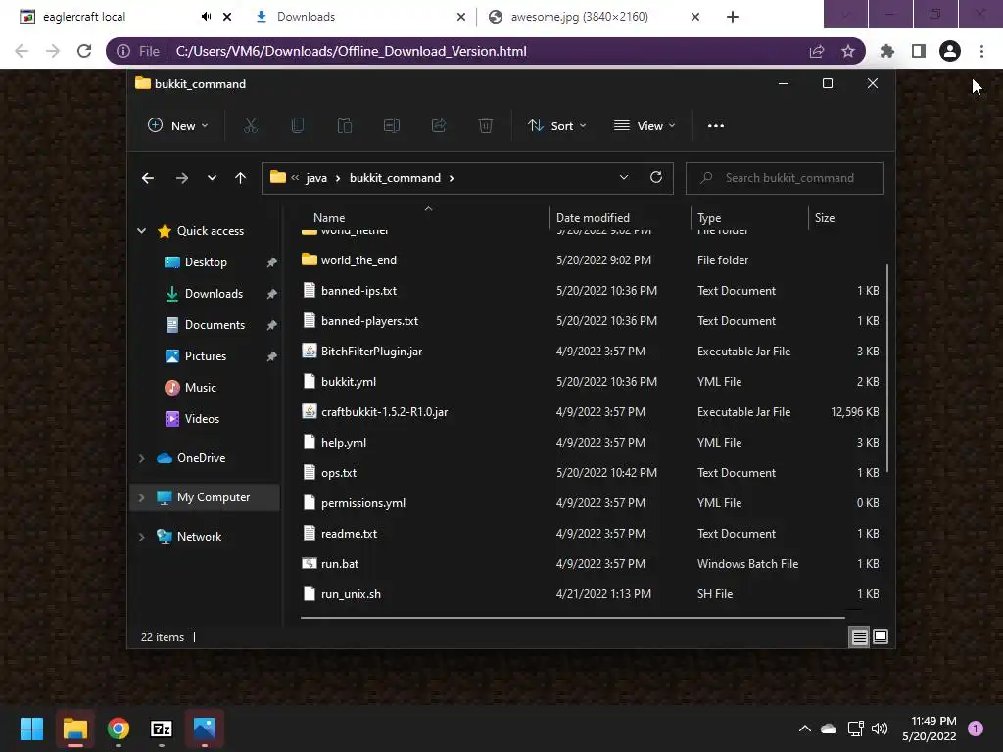
Task: Select the world_the_end folder
Action: pyautogui.click(x=358, y=260)
